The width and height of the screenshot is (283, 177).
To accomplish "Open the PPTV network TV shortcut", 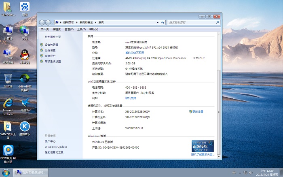I will [8, 151].
